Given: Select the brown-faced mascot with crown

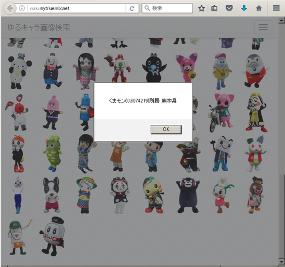Looking at the screenshot, I should tap(256, 195).
